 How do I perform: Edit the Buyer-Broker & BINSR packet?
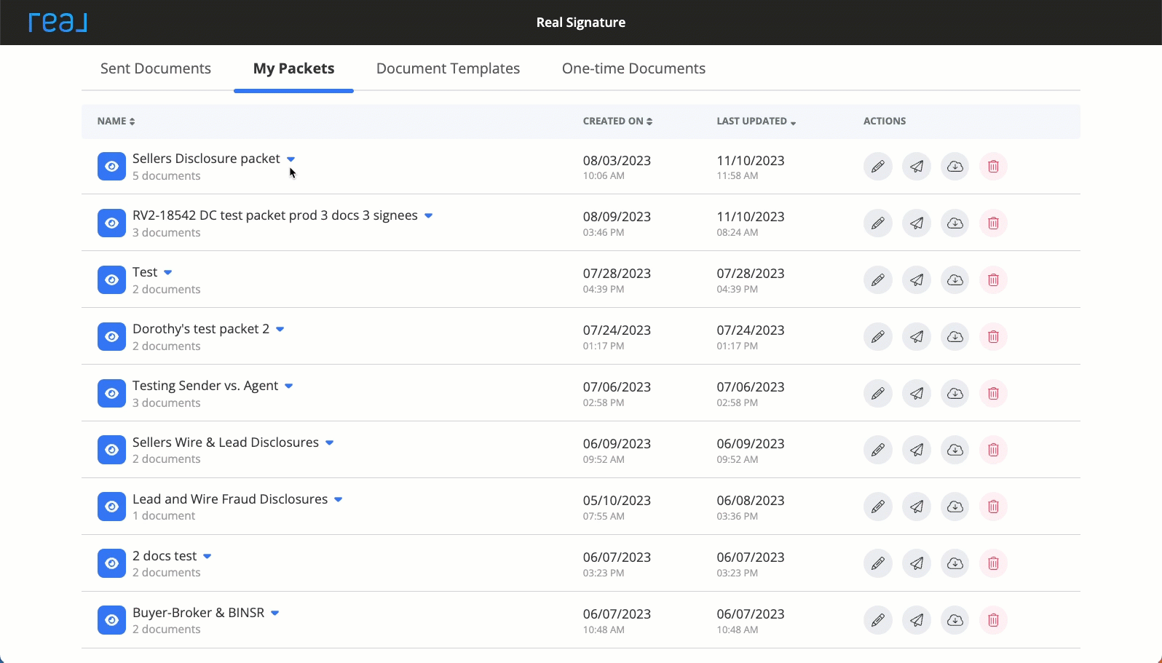[878, 621]
